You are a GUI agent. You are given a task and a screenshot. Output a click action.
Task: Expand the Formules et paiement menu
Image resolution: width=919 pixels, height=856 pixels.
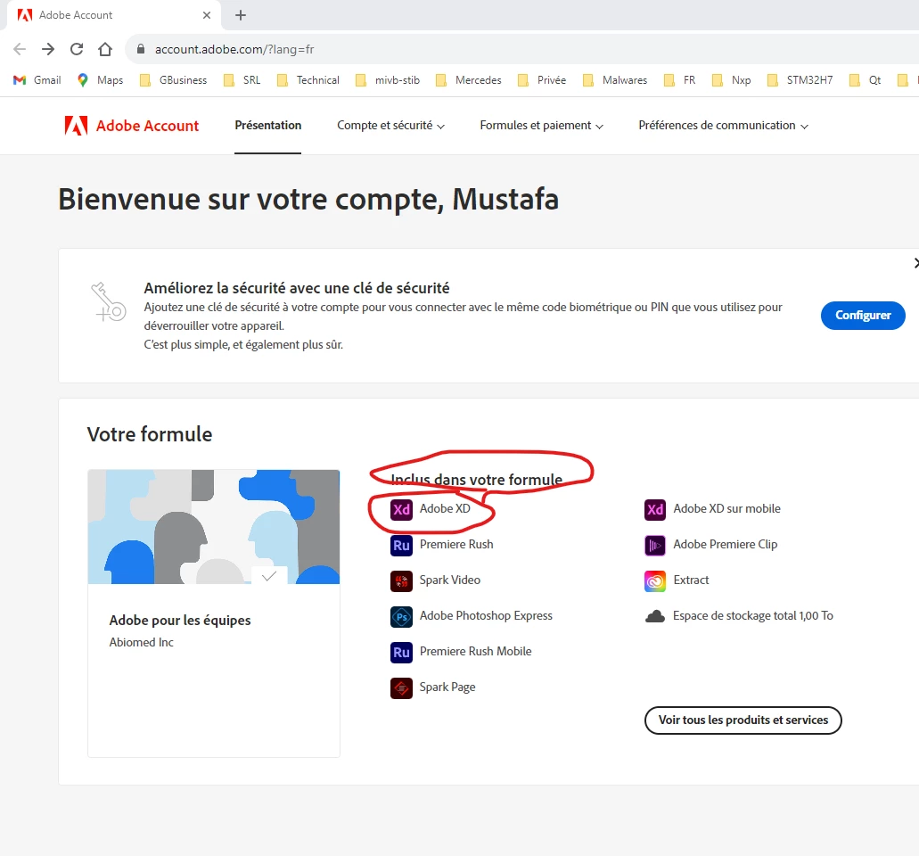[542, 126]
